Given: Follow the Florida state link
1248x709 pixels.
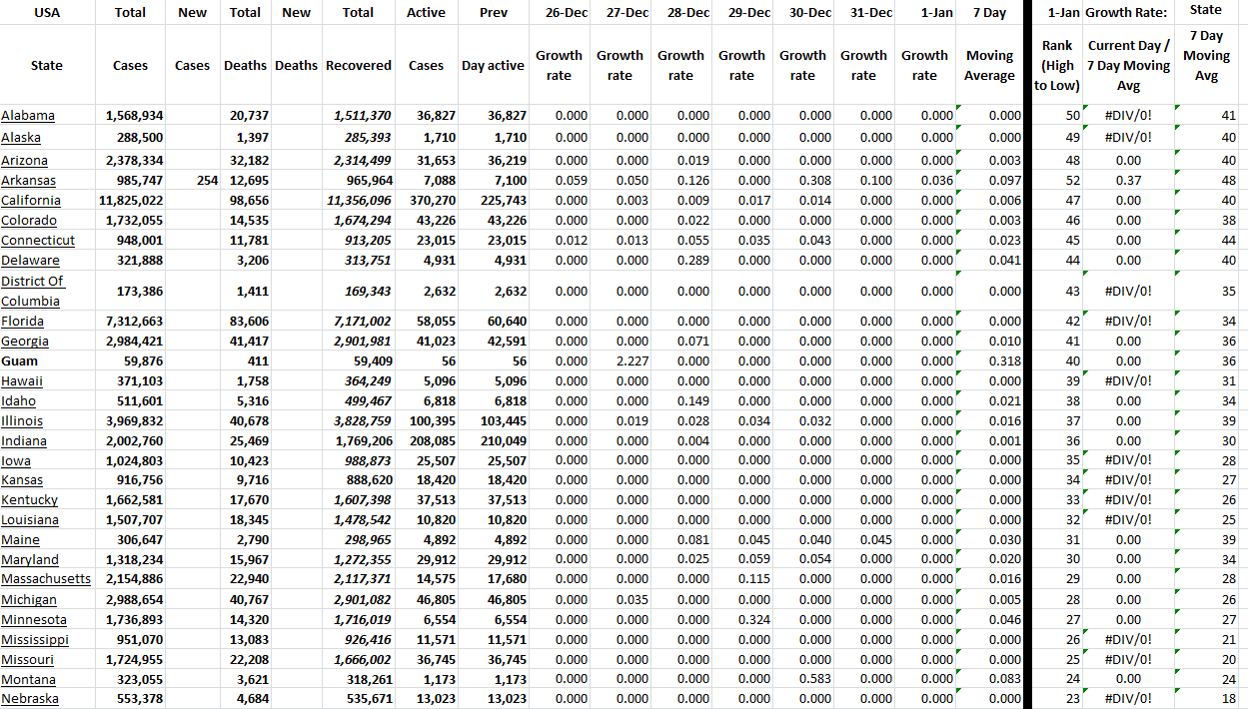Looking at the screenshot, I should point(22,322).
